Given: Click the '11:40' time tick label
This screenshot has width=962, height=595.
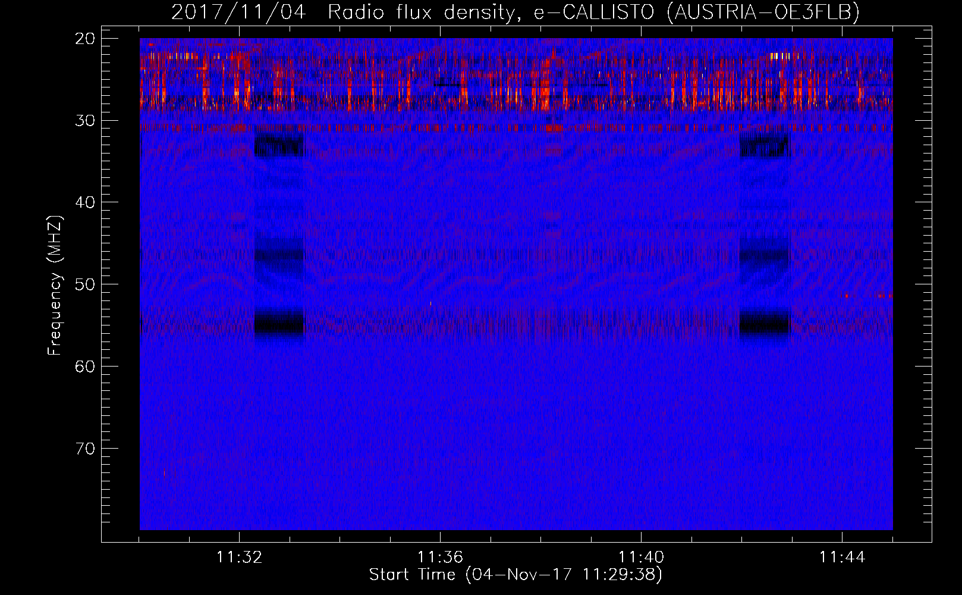Looking at the screenshot, I should coord(641,557).
